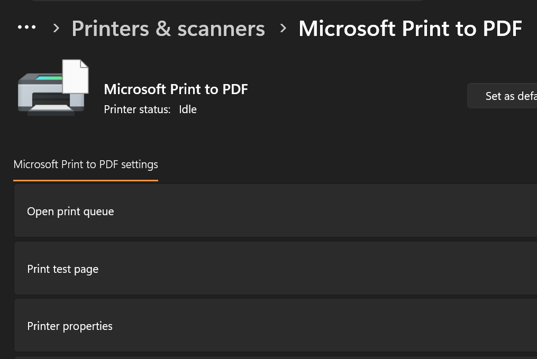This screenshot has height=359, width=537.
Task: Click the white paper sheet on printer icon
Action: [x=75, y=76]
